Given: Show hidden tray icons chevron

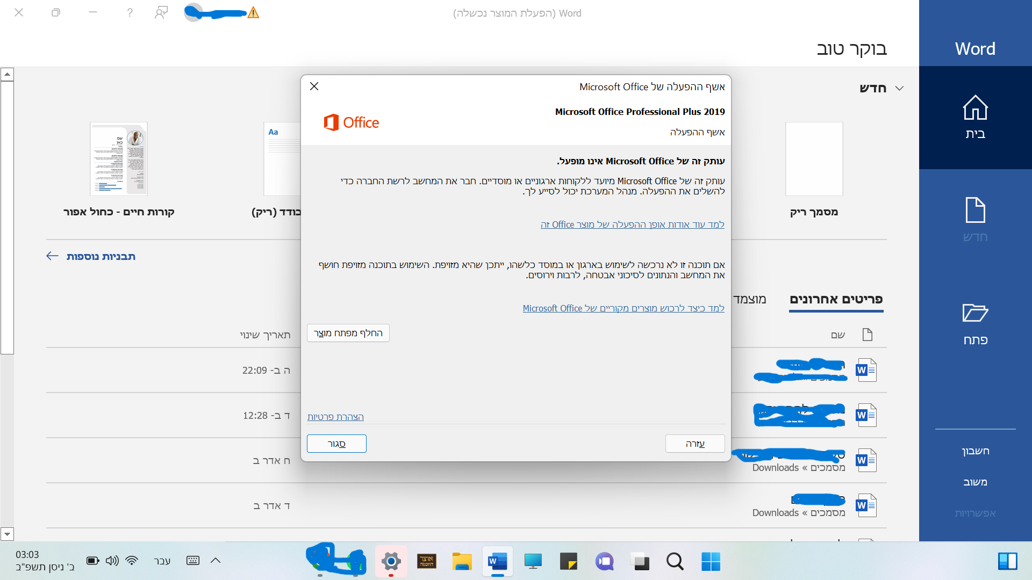Looking at the screenshot, I should pyautogui.click(x=216, y=561).
